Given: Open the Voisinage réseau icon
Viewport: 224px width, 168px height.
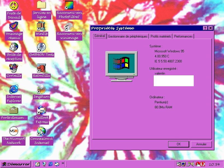Looking at the screenshot, I should 14,27.
